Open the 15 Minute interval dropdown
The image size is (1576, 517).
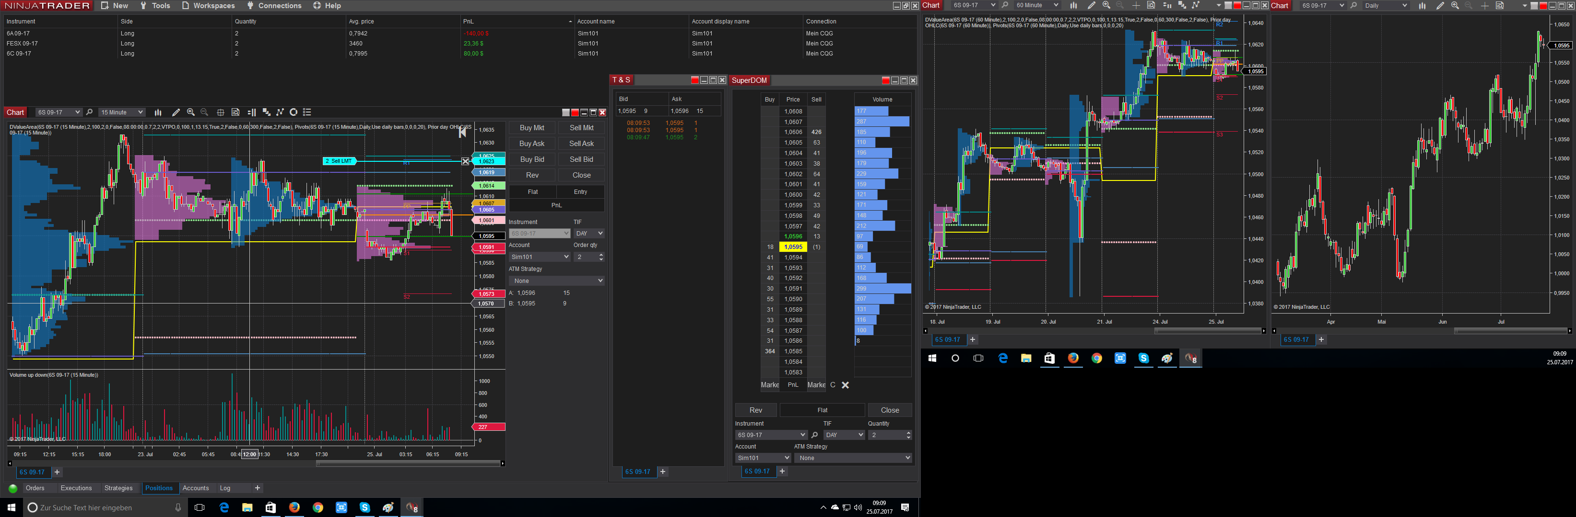coord(122,112)
